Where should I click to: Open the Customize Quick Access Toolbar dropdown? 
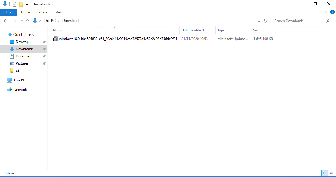pyautogui.click(x=27, y=4)
